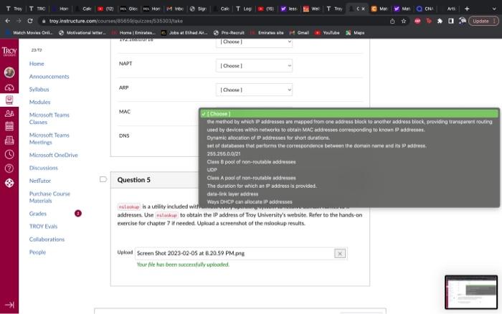This screenshot has width=502, height=314.
Task: Click the Troy University logo
Action: (x=9, y=51)
